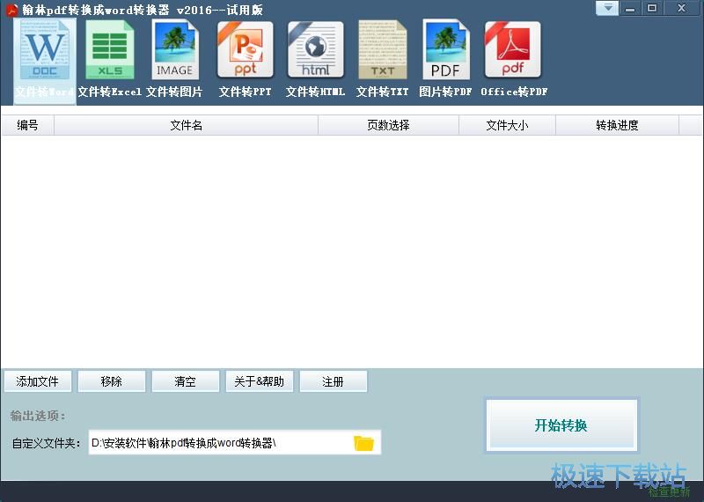This screenshot has width=704, height=502.
Task: Minimize the converter window
Action: click(630, 9)
